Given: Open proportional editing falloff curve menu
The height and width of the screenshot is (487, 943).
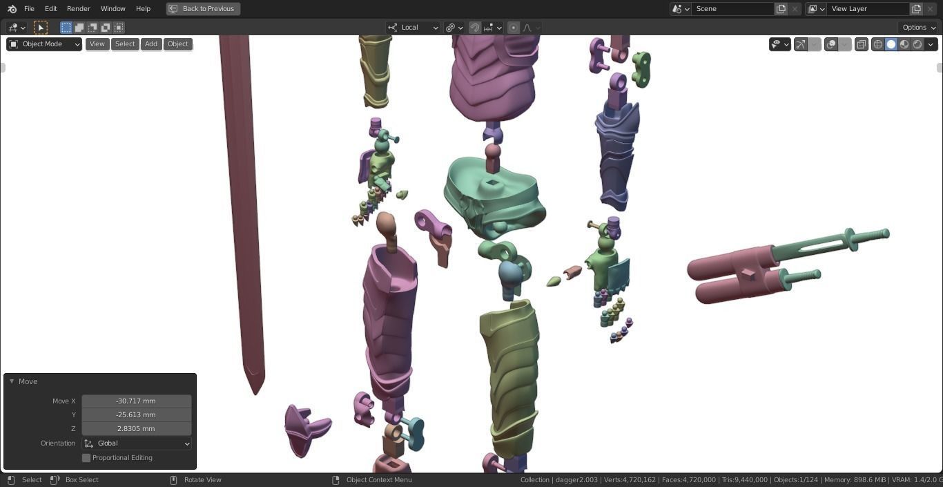Looking at the screenshot, I should click(x=532, y=28).
